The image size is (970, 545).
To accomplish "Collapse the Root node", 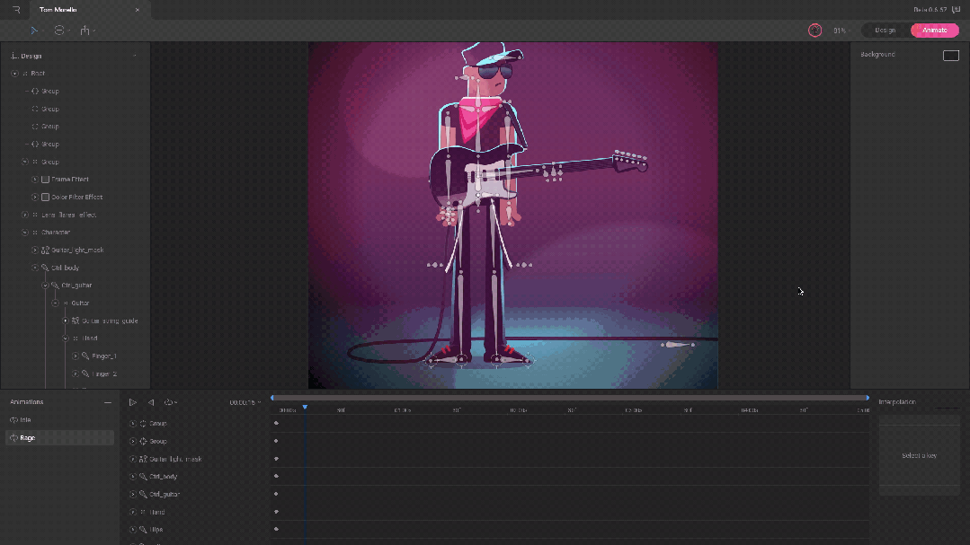I will pyautogui.click(x=14, y=74).
